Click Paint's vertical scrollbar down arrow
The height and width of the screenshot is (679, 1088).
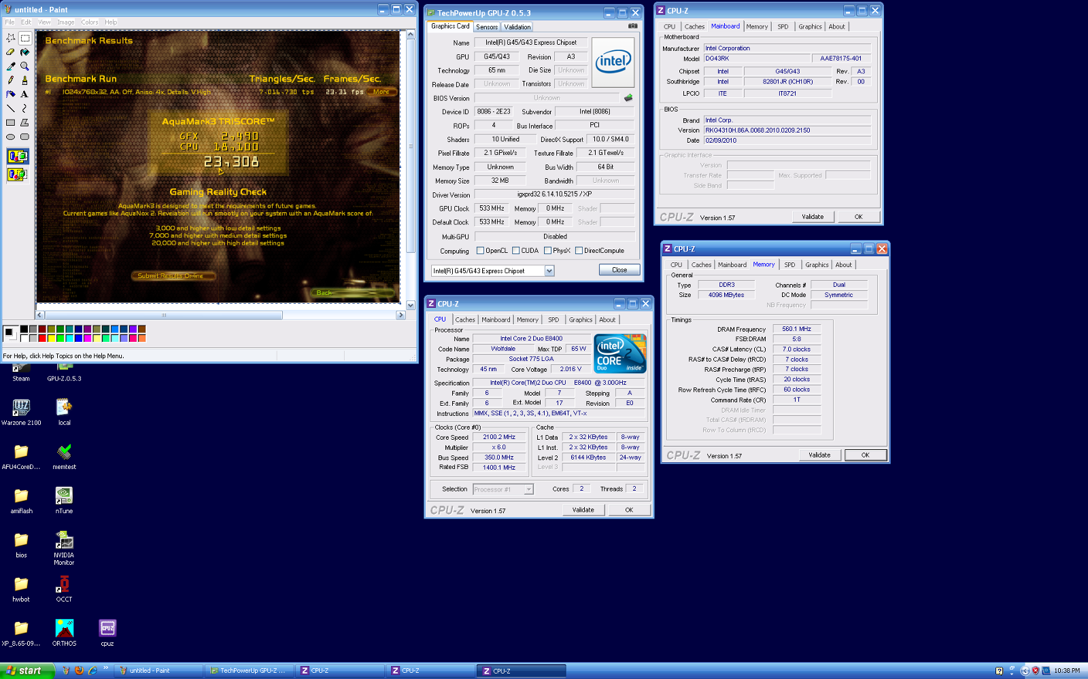[411, 305]
